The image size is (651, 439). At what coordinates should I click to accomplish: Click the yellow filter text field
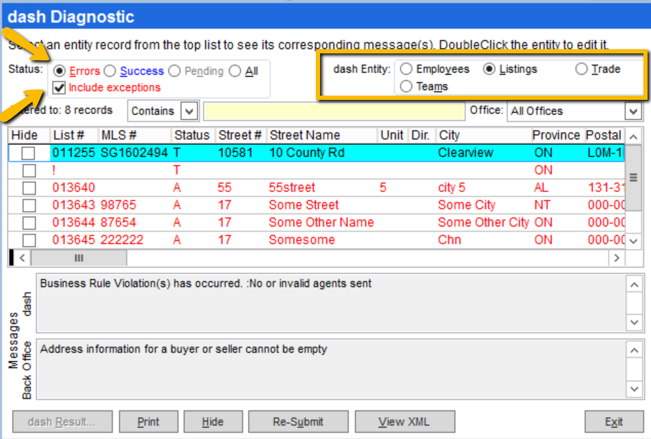(x=334, y=111)
